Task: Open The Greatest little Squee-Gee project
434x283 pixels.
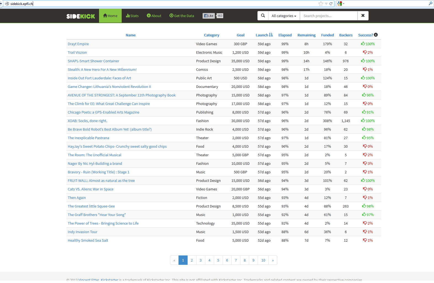Action: tap(91, 206)
